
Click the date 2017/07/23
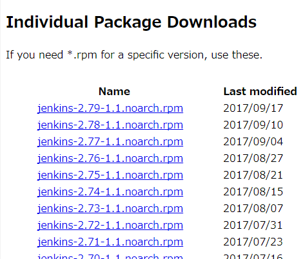[253, 242]
